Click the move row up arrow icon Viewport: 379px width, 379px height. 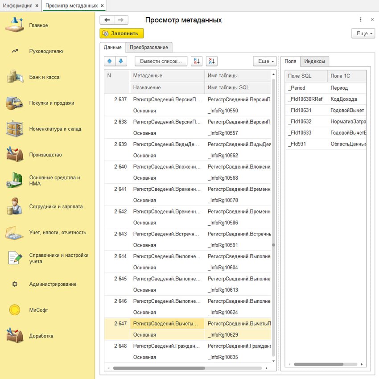coord(110,61)
